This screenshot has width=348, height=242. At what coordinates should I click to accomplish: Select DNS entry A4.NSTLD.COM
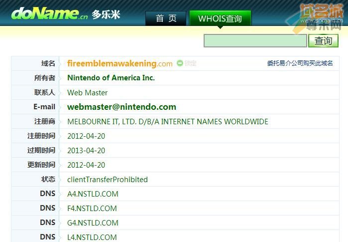click(x=93, y=194)
